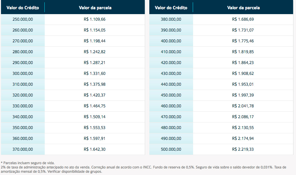This screenshot has width=296, height=175.
Task: Click the R$ 1.686,69 installment value
Action: point(243,19)
